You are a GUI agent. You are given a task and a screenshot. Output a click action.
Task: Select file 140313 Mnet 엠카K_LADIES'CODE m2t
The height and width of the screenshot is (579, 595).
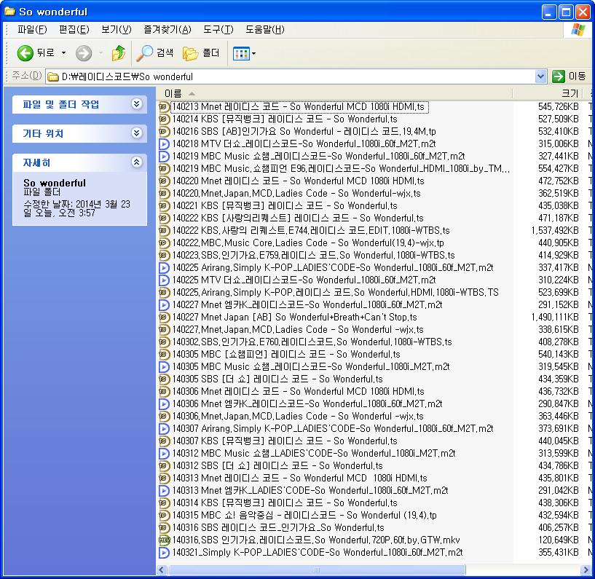(x=310, y=491)
